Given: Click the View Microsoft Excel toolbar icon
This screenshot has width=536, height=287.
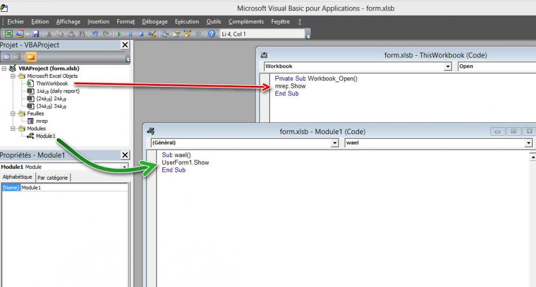Looking at the screenshot, I should coord(9,34).
